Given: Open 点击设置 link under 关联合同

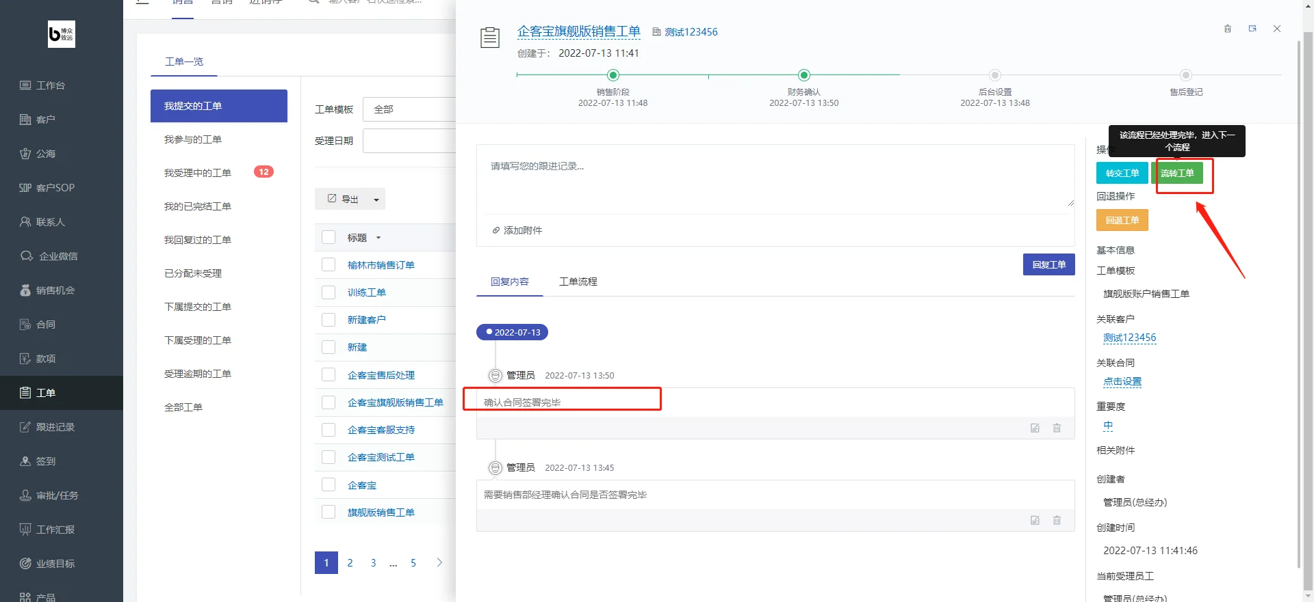Looking at the screenshot, I should 1122,382.
